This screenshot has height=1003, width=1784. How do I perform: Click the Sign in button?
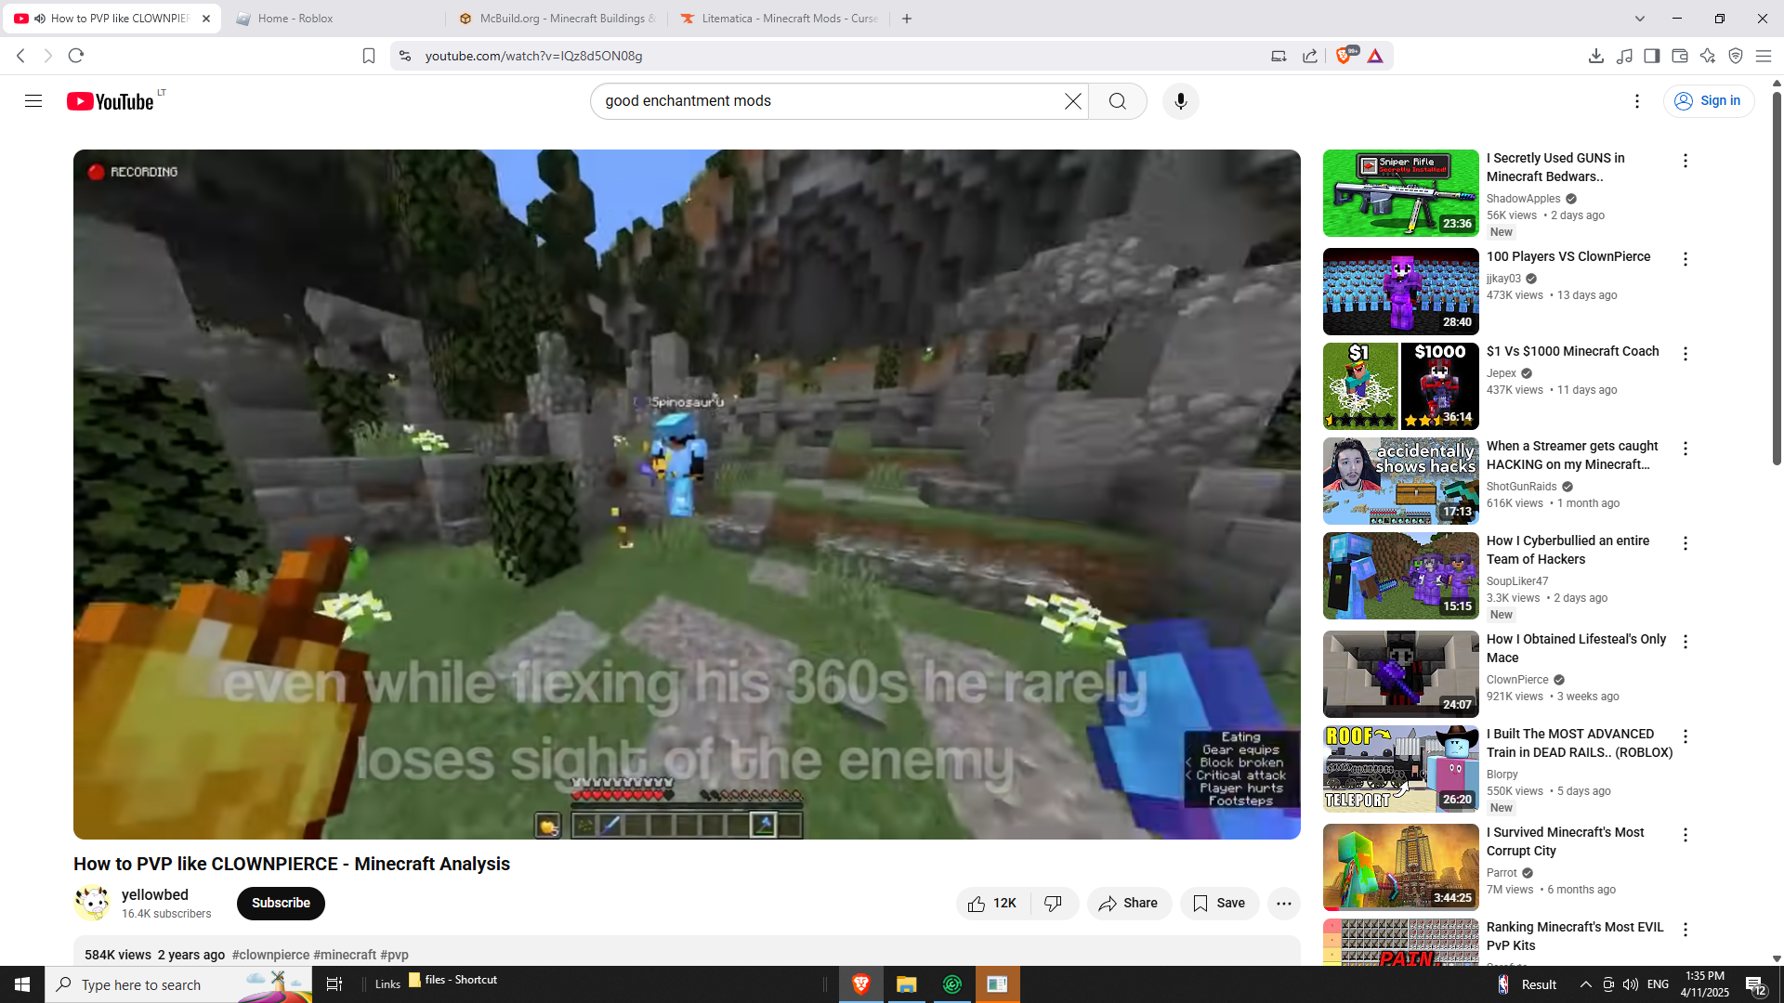pyautogui.click(x=1708, y=101)
